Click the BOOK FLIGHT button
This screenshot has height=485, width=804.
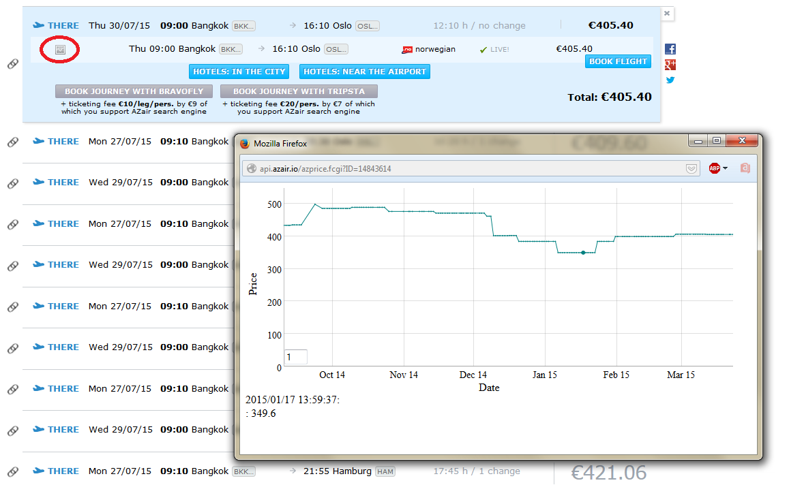coord(618,61)
